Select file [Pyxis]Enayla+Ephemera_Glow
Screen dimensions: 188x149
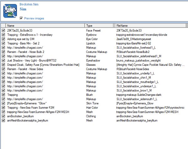tap(135, 103)
